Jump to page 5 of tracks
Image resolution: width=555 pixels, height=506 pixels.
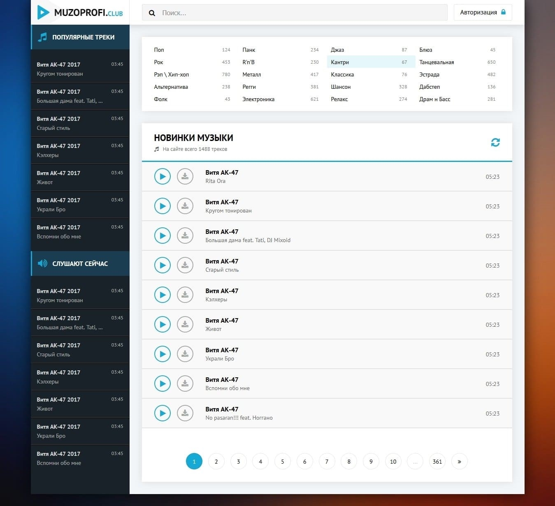point(283,462)
